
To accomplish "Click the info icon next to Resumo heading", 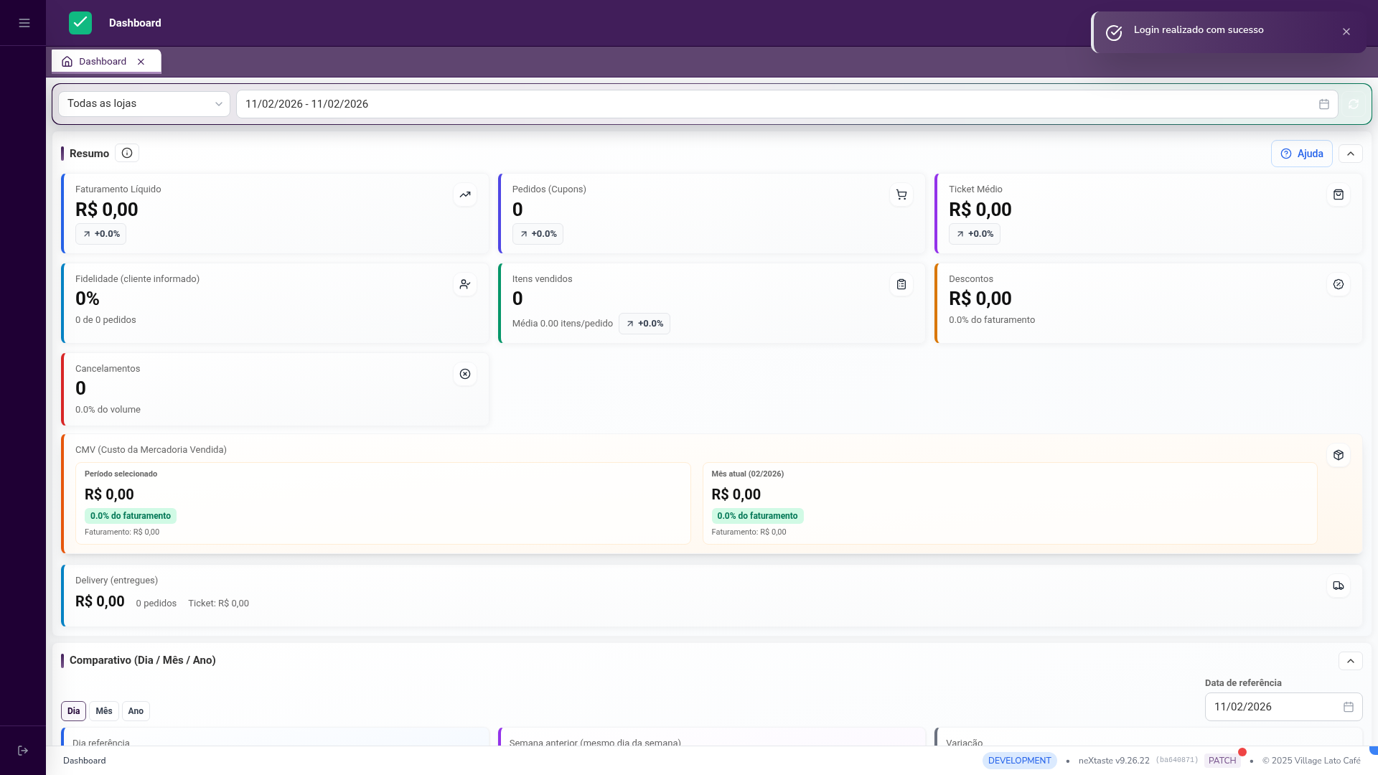I will pyautogui.click(x=126, y=153).
